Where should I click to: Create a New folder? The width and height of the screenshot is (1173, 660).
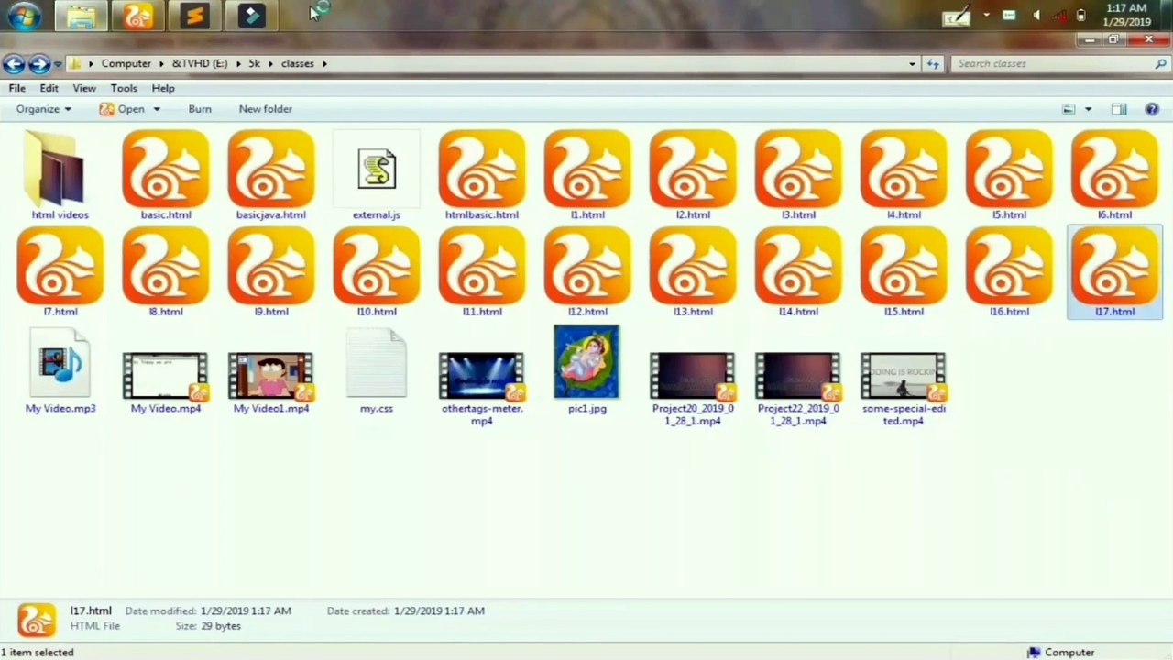point(266,109)
